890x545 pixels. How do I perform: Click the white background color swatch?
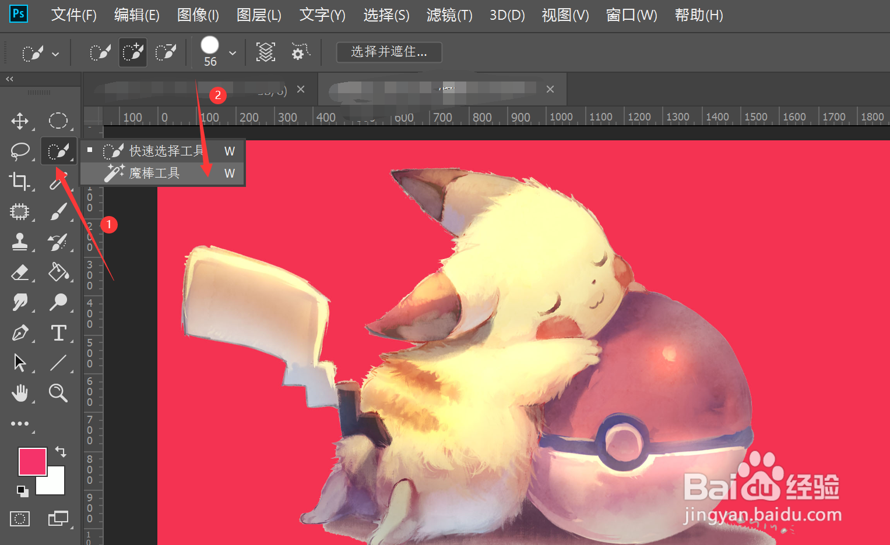(54, 483)
